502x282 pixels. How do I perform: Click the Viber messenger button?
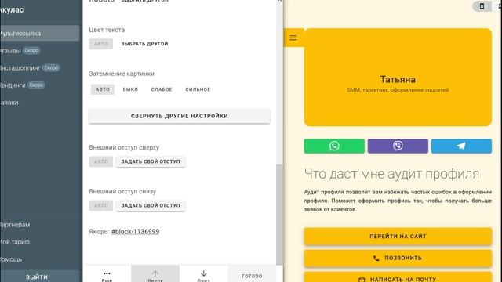tap(398, 146)
